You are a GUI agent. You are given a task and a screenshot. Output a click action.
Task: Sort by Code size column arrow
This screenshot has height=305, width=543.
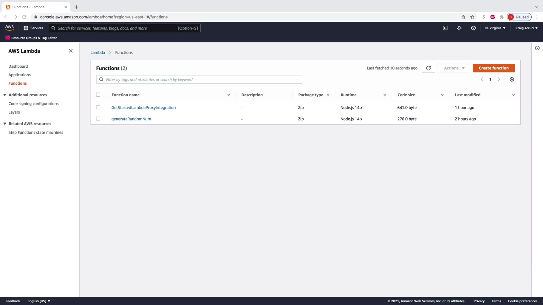442,95
